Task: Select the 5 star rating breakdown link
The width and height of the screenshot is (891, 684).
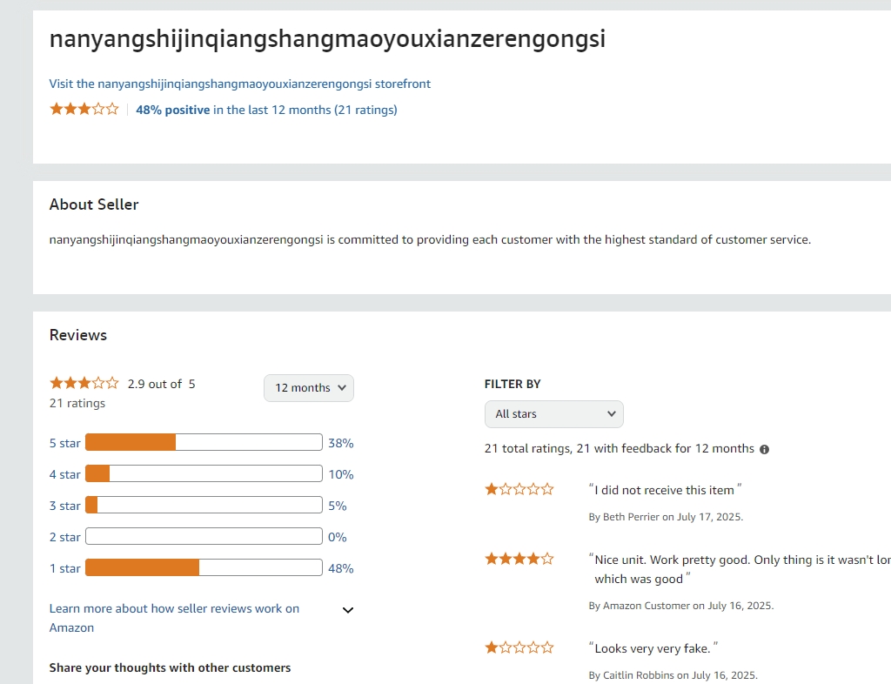Action: point(64,443)
